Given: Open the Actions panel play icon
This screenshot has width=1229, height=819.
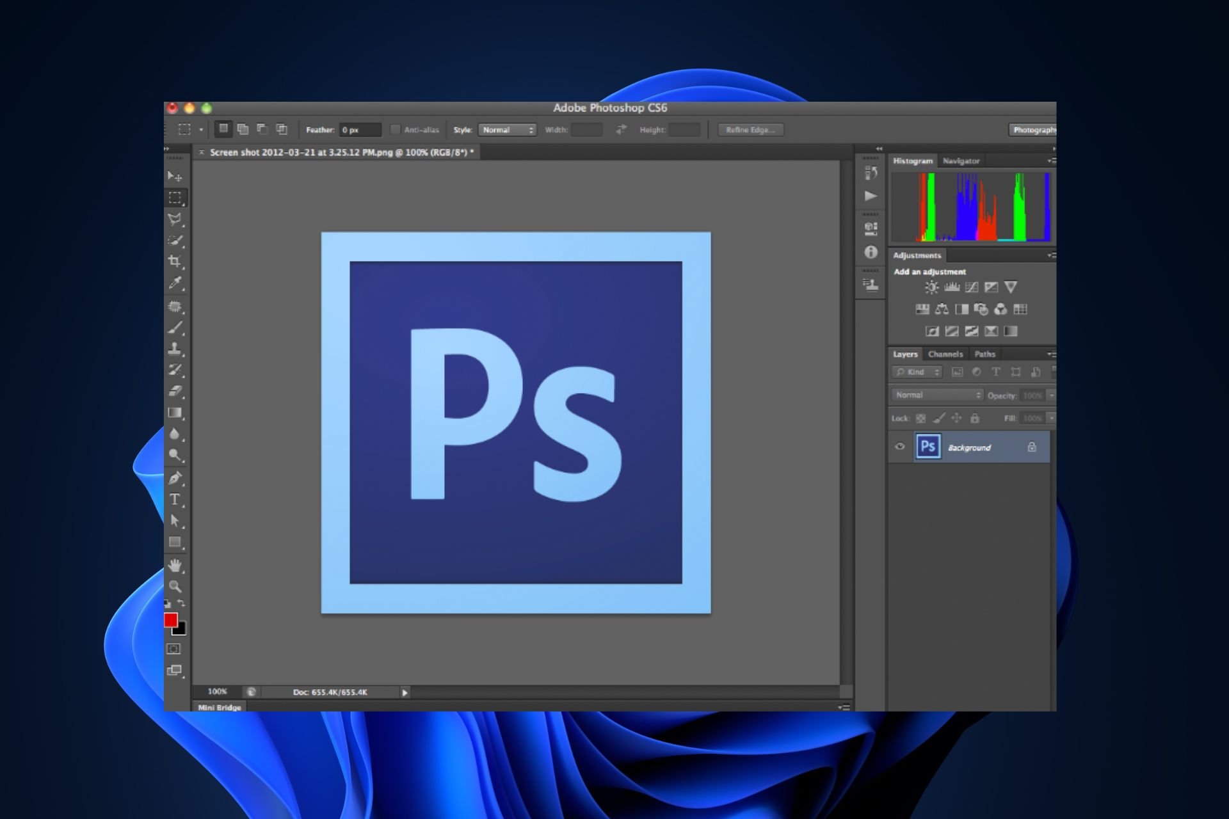Looking at the screenshot, I should point(871,196).
